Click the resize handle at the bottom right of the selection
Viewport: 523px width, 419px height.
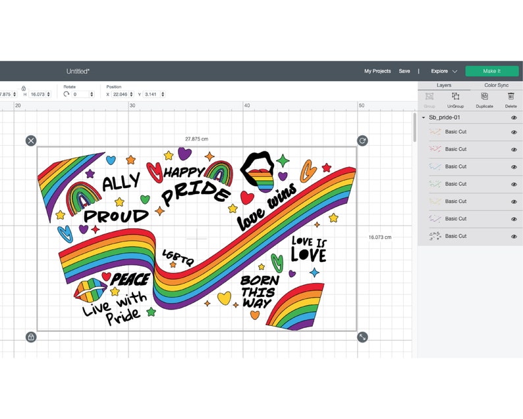tap(362, 337)
